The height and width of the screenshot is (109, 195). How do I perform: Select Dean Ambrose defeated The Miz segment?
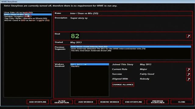pyautogui.click(x=131, y=49)
